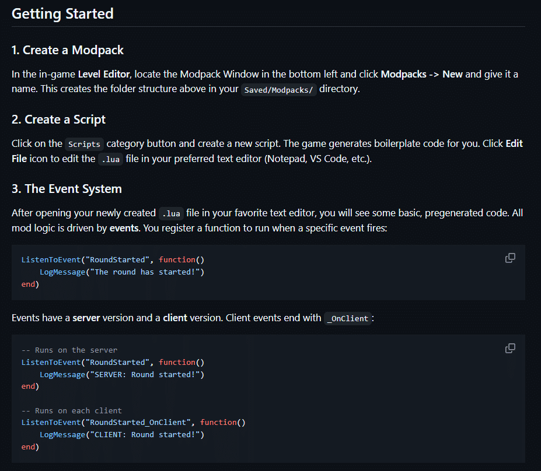This screenshot has width=541, height=471.
Task: Click the "RoundStarted_OnClient" ListenToEvent line
Action: pyautogui.click(x=133, y=423)
